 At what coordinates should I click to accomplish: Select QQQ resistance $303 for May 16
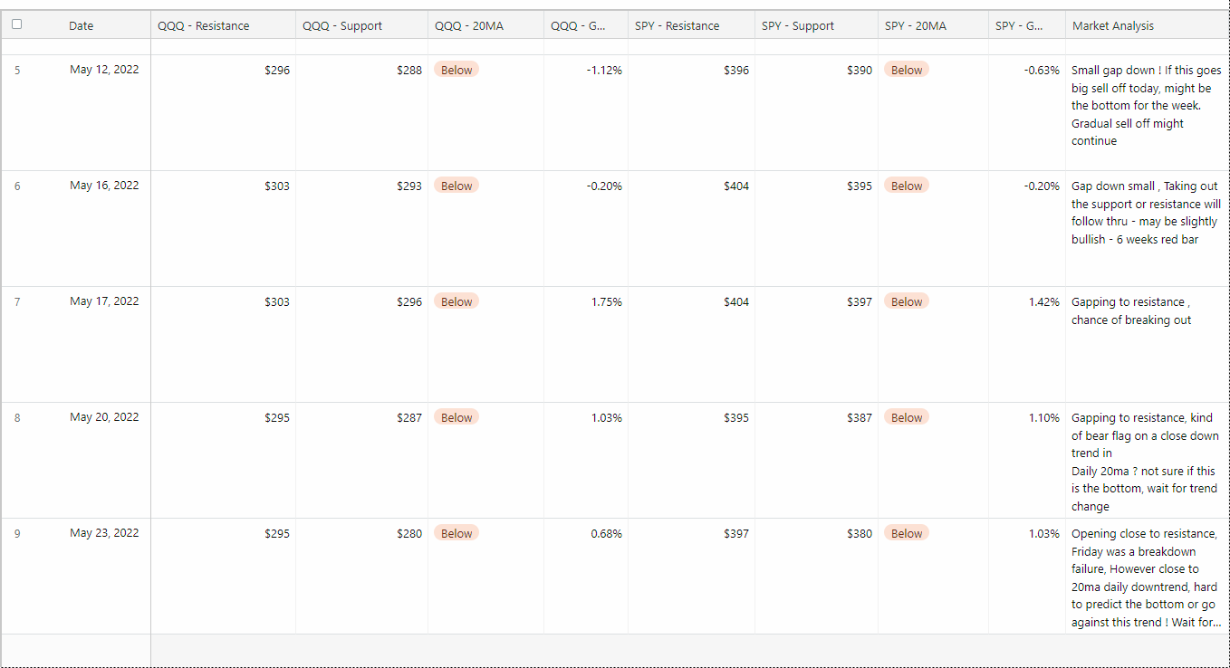(x=277, y=186)
